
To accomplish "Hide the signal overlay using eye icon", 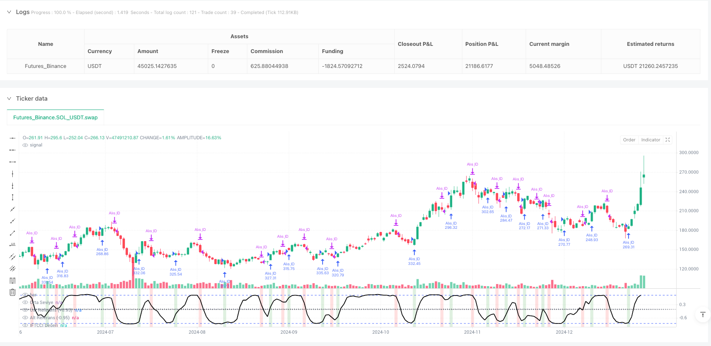I will 25,145.
